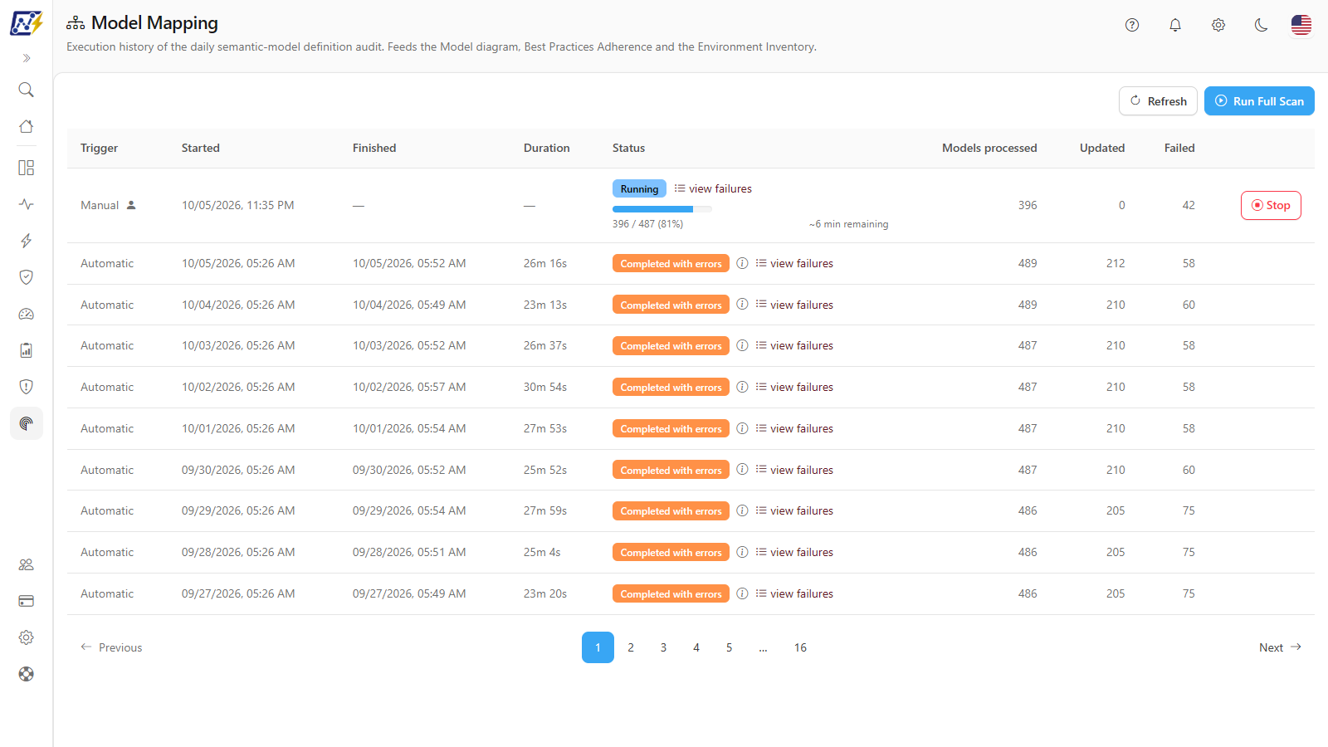
Task: View failures for the Running manual scan
Action: point(713,189)
